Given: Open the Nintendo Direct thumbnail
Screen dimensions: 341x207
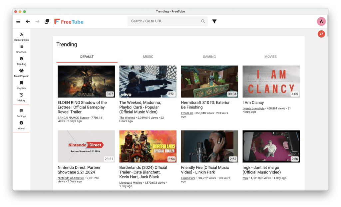Looking at the screenshot, I should pos(86,146).
